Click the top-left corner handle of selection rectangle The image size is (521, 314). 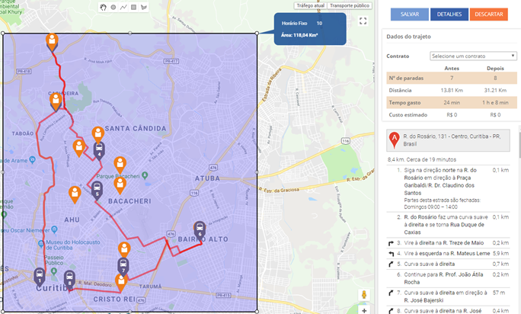click(x=3, y=33)
